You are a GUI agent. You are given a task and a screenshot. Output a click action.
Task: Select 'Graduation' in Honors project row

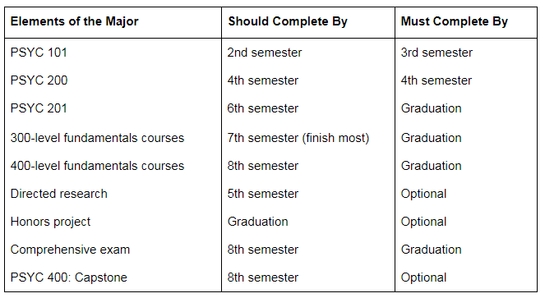tap(257, 222)
